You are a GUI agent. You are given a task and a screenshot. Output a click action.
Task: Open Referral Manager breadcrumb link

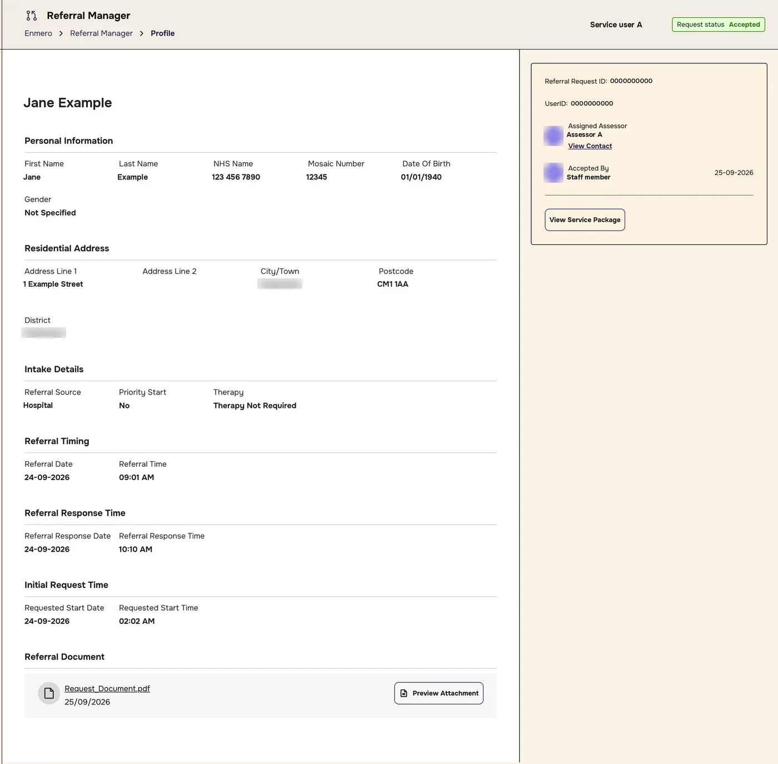pos(101,33)
